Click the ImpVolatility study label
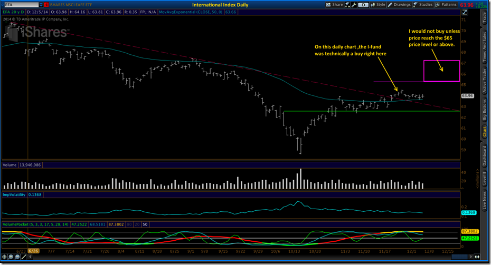Image resolution: width=491 pixels, height=265 pixels. click(14, 195)
